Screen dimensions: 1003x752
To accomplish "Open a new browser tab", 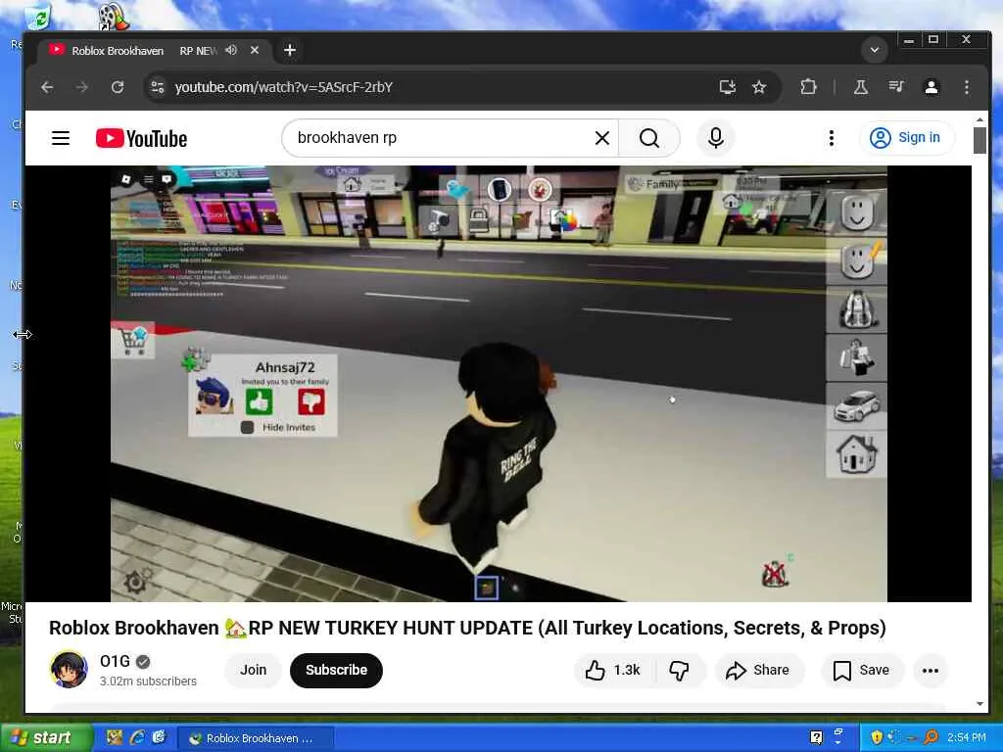I will pyautogui.click(x=290, y=50).
